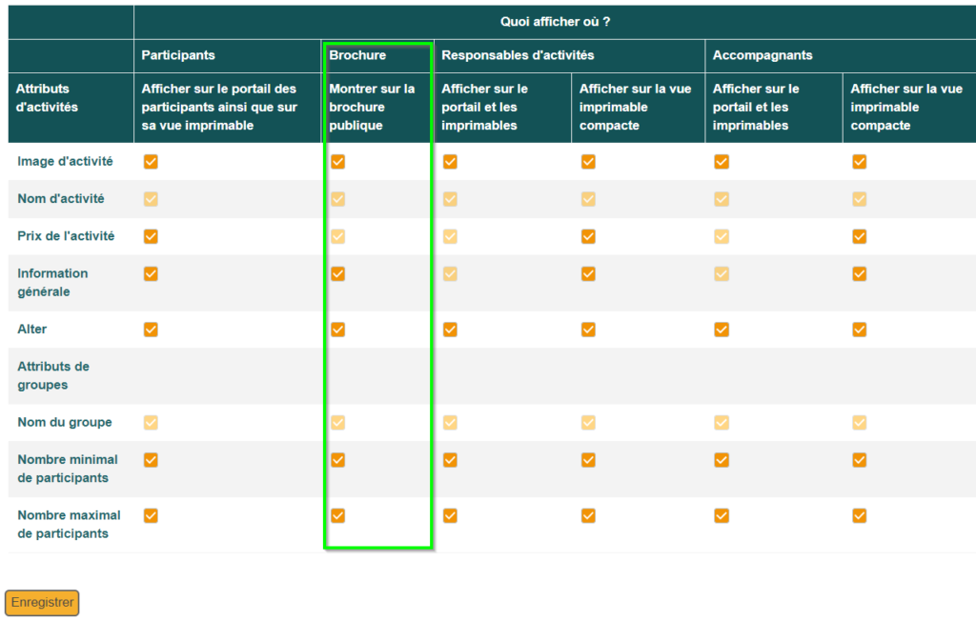976x621 pixels.
Task: Disable Nombre minimal for Accompagnants portal
Action: click(722, 460)
